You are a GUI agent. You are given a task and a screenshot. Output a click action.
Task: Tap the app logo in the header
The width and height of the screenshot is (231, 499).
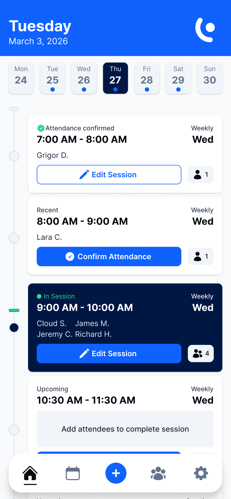tap(205, 29)
